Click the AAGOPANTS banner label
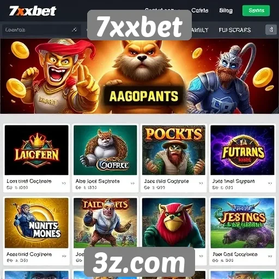The image size is (279, 279). [144, 96]
